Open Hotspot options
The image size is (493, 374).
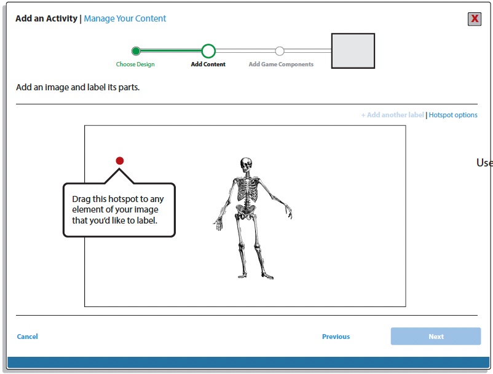453,115
